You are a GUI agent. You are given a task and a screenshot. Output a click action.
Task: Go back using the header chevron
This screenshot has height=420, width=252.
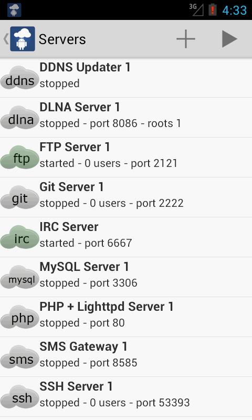[6, 39]
